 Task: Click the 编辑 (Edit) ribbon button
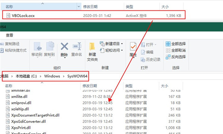pyautogui.click(x=147, y=52)
